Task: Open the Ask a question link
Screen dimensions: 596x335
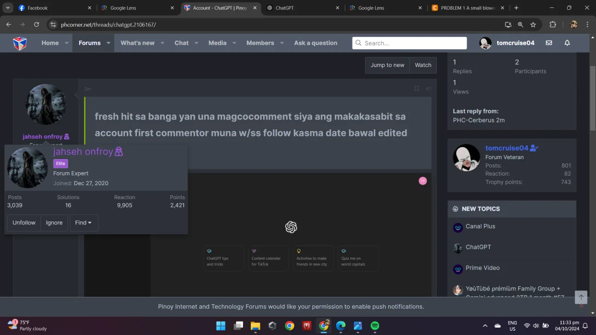Action: pos(316,43)
